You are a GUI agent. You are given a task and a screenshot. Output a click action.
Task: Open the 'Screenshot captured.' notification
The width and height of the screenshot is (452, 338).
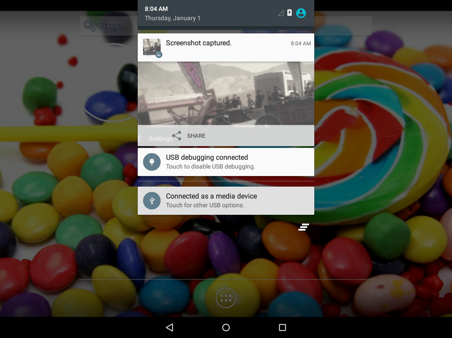click(x=226, y=47)
